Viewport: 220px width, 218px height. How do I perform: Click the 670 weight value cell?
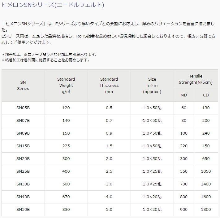point(66,197)
